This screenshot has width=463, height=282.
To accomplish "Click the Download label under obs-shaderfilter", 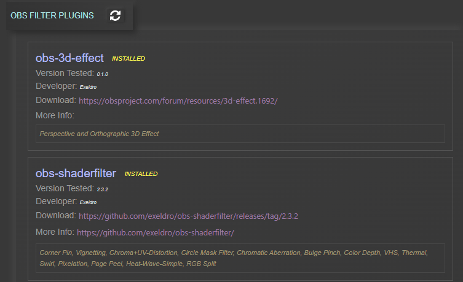I will coord(55,215).
